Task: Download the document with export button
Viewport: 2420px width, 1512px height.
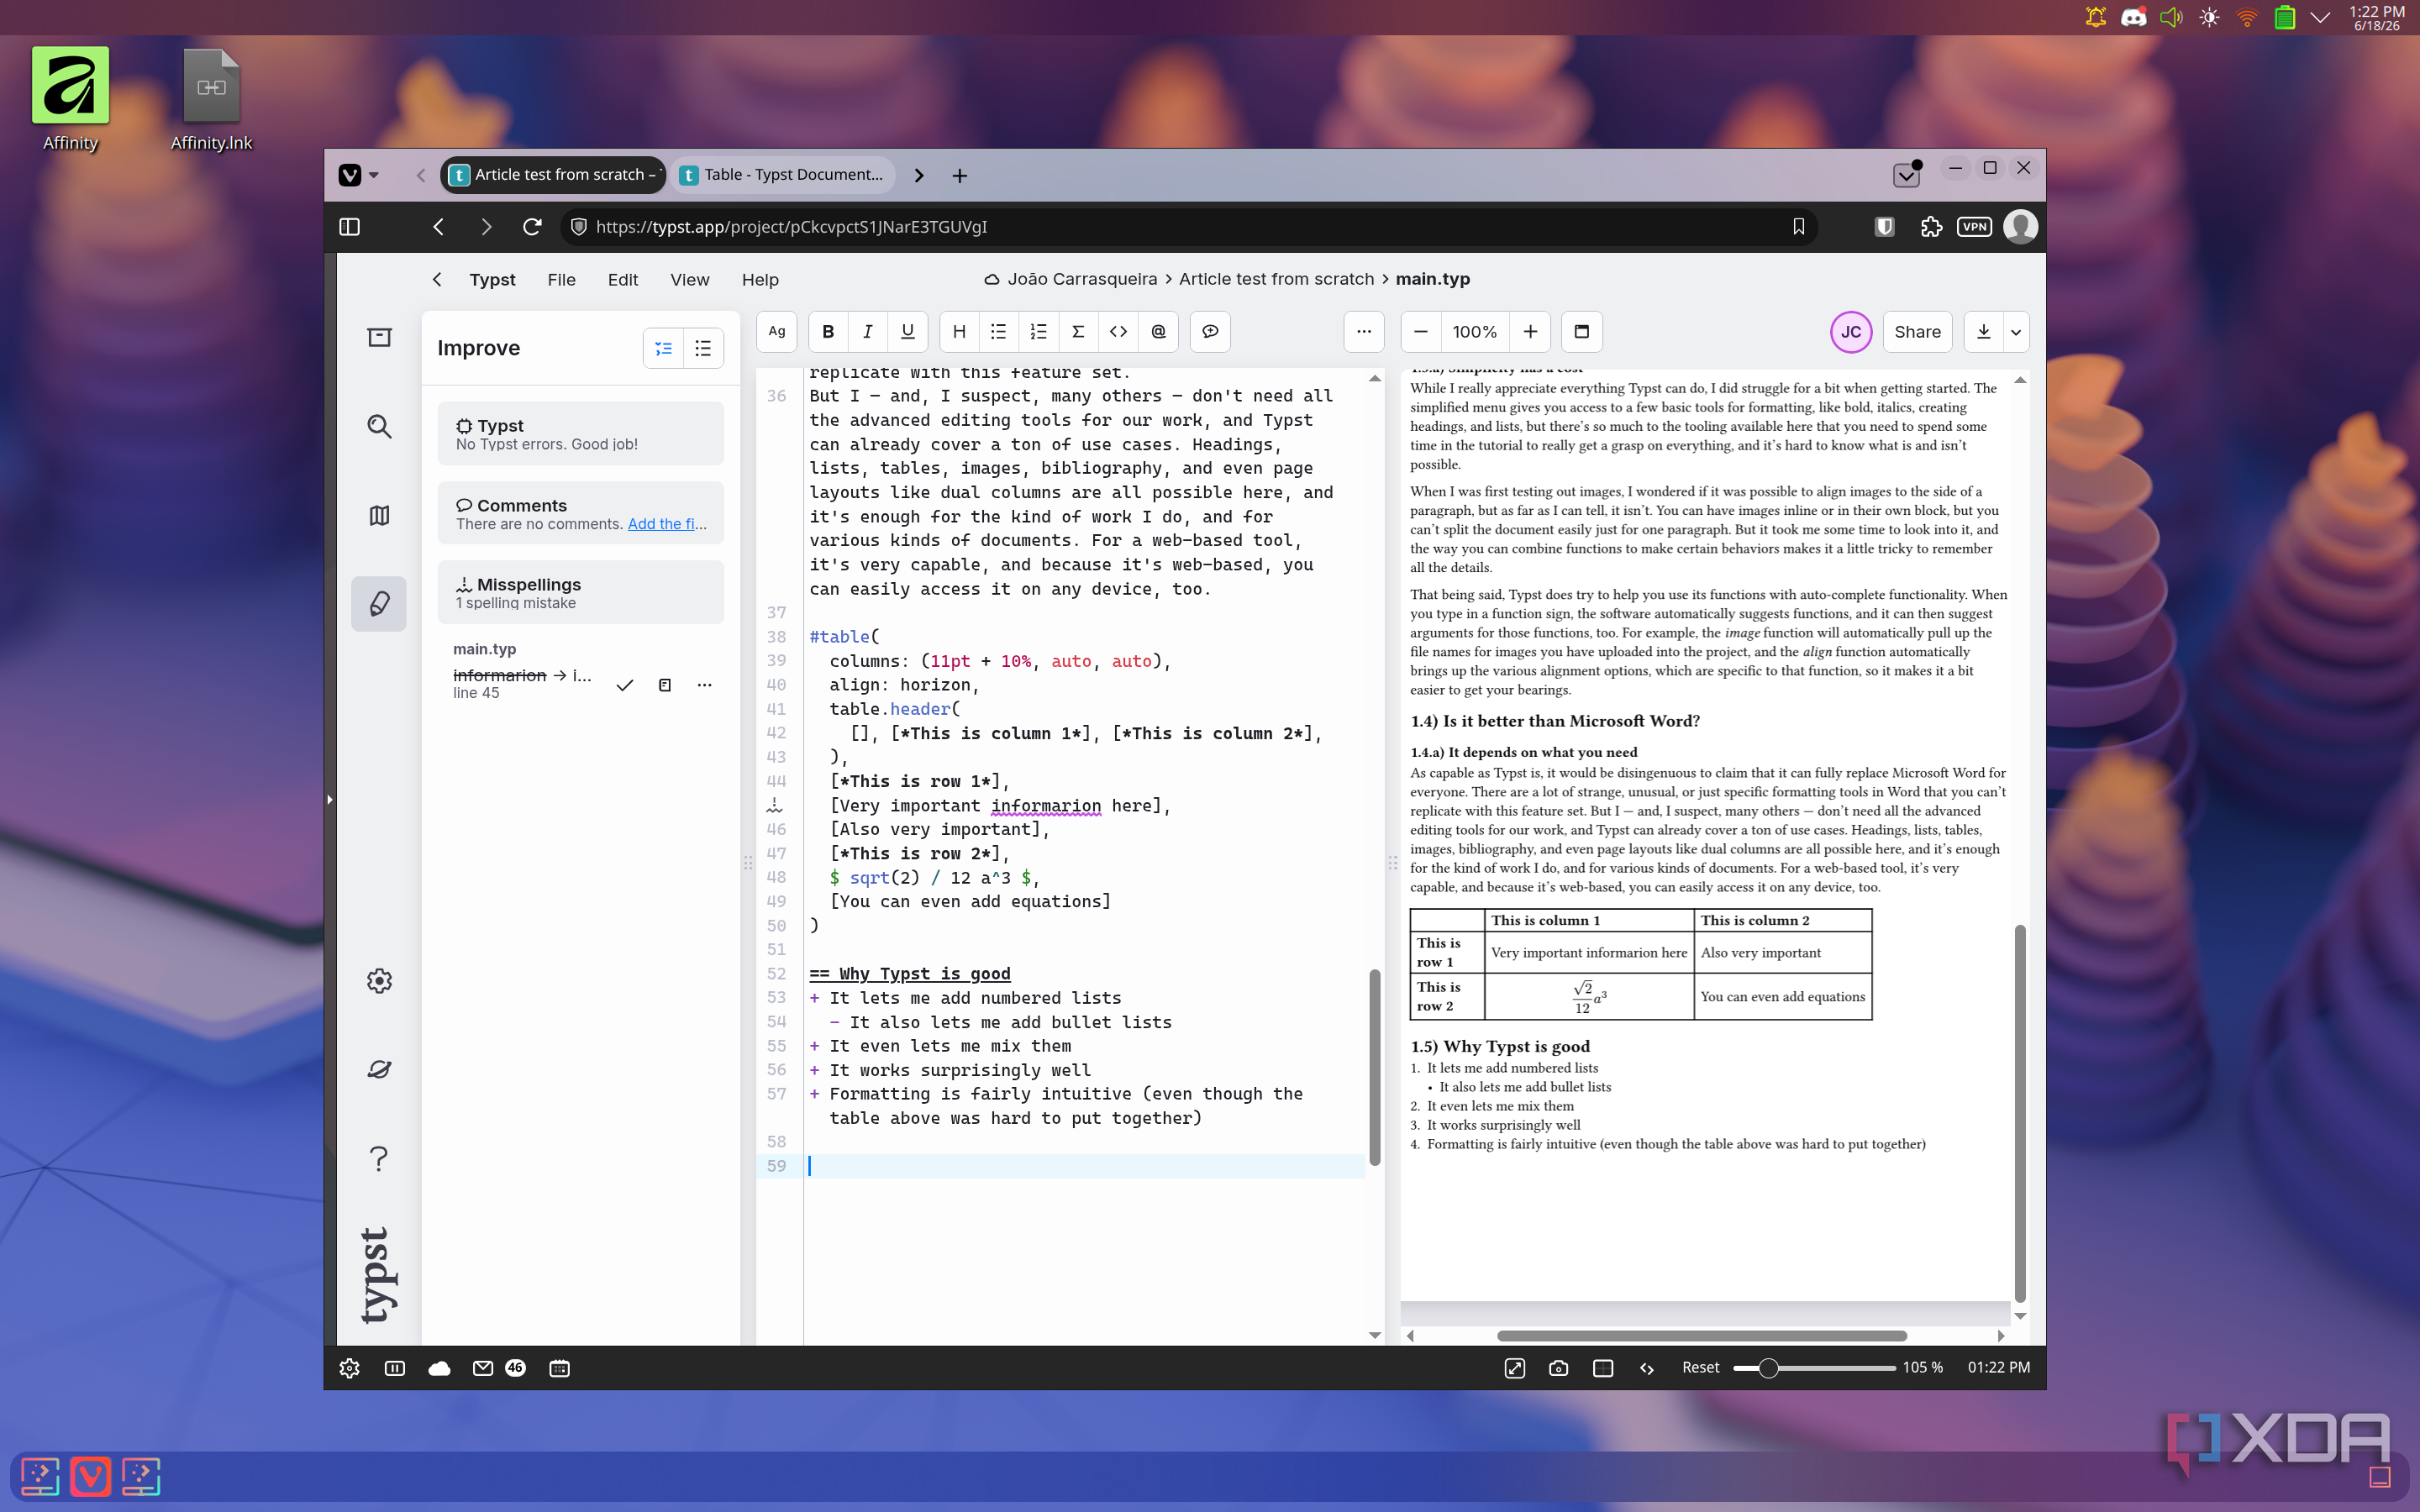Action: (1984, 332)
